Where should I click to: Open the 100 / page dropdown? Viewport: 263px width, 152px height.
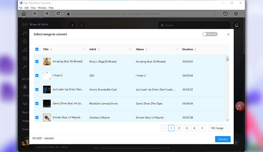tap(219, 128)
